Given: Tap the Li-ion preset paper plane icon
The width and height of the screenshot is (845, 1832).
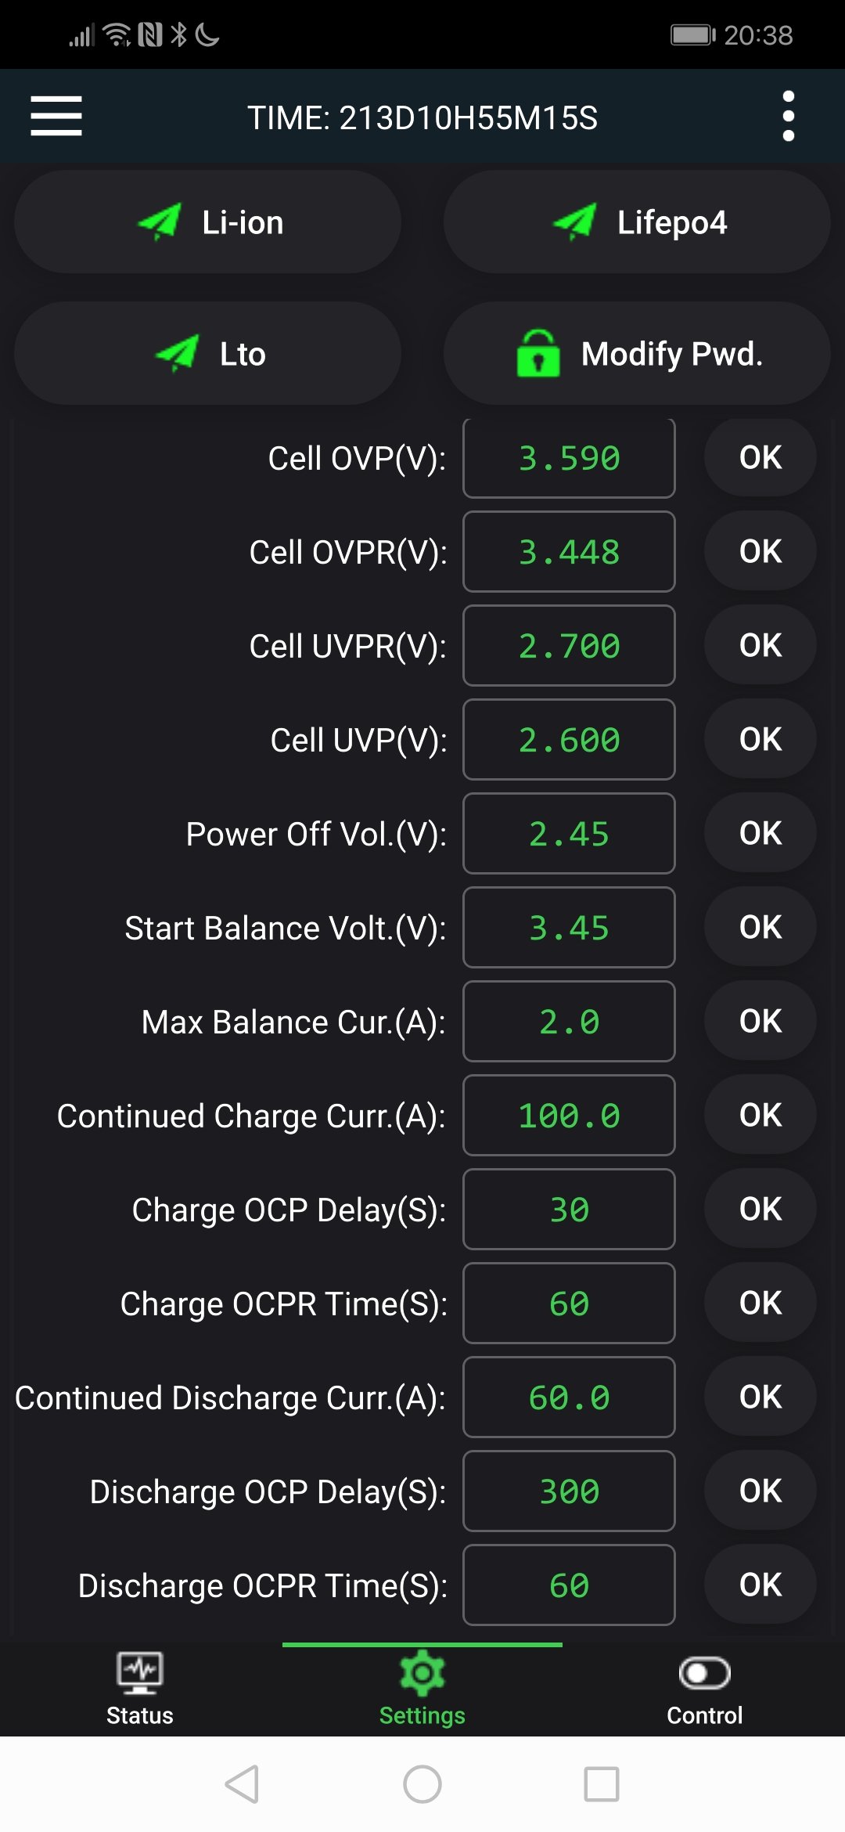Looking at the screenshot, I should tap(160, 222).
